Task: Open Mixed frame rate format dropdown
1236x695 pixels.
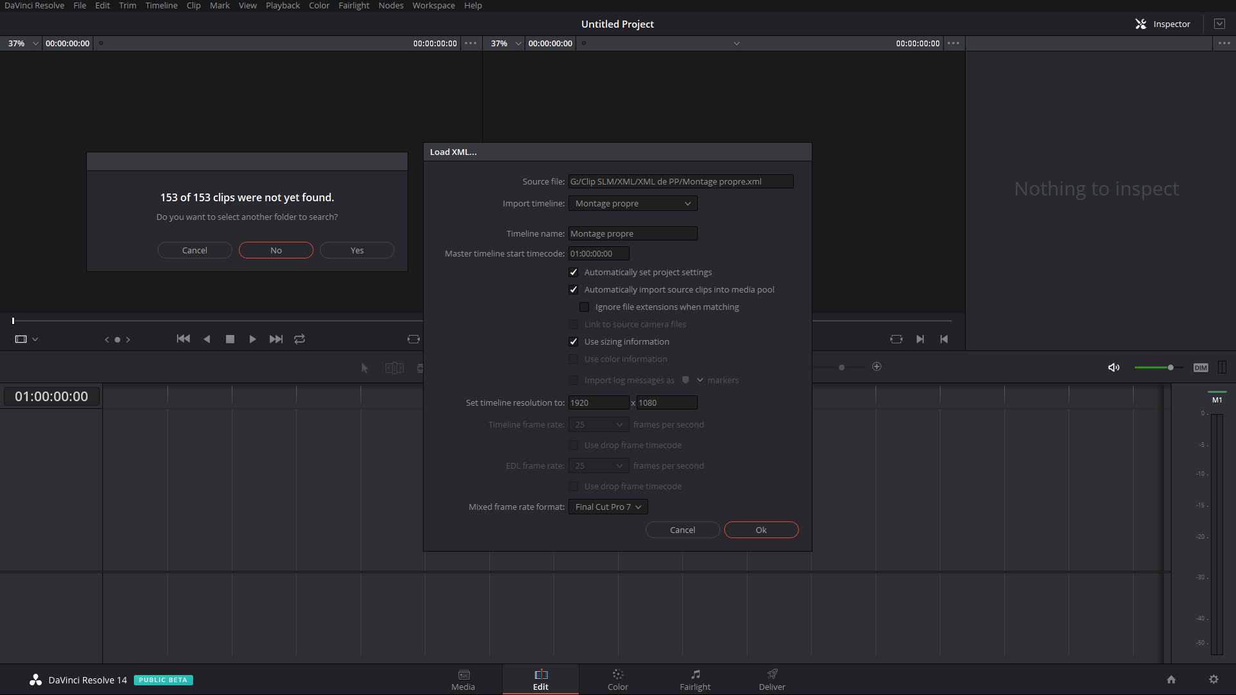Action: [608, 507]
